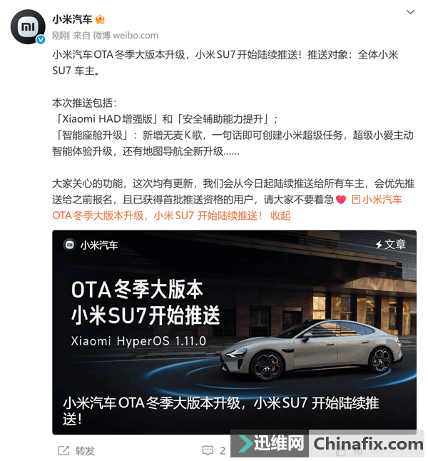
Task: Open the 微博 weibo.com source link
Action: click(126, 36)
